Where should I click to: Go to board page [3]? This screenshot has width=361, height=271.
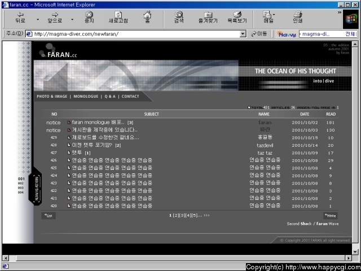(182, 216)
